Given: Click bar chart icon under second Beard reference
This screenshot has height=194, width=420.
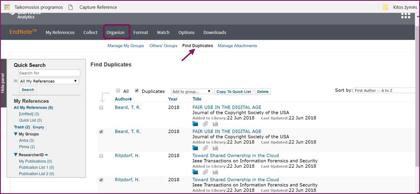Looking at the screenshot, I should click(215, 148).
